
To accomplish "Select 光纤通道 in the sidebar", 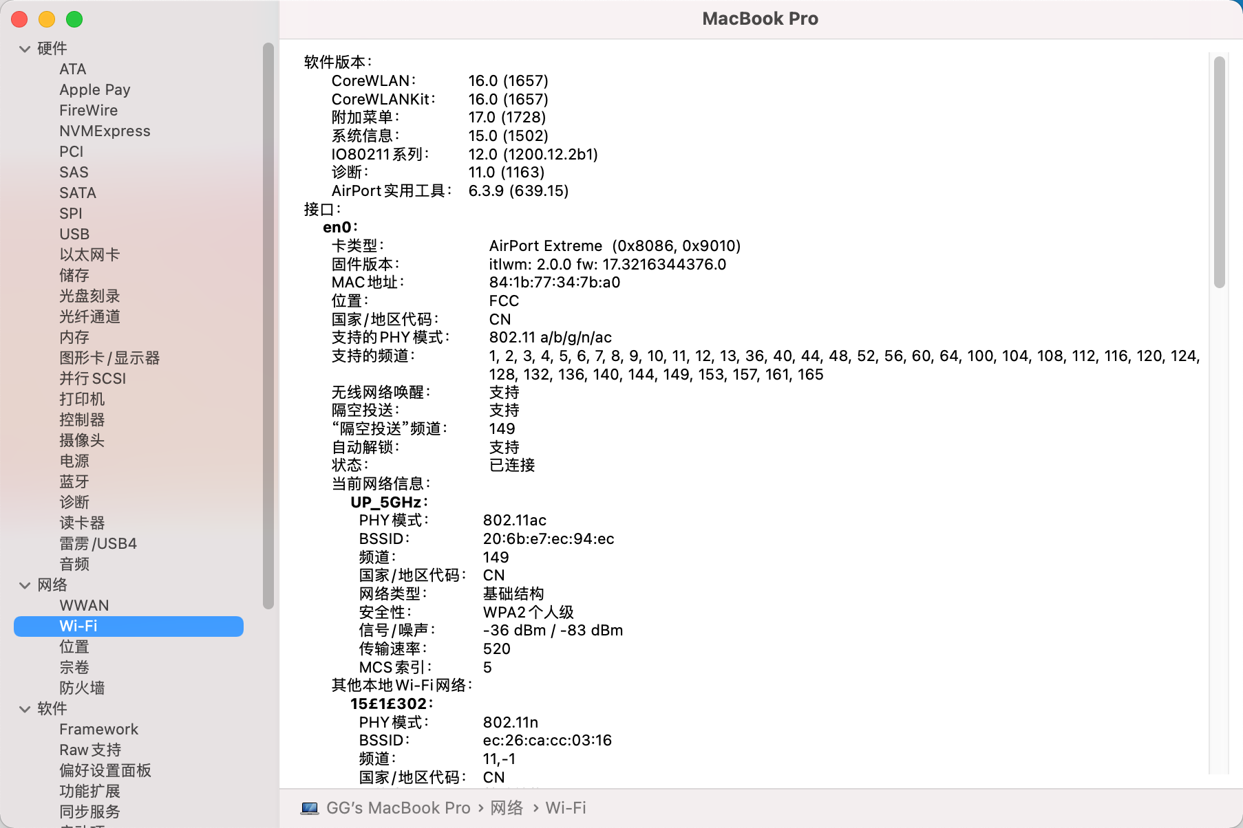I will point(89,317).
